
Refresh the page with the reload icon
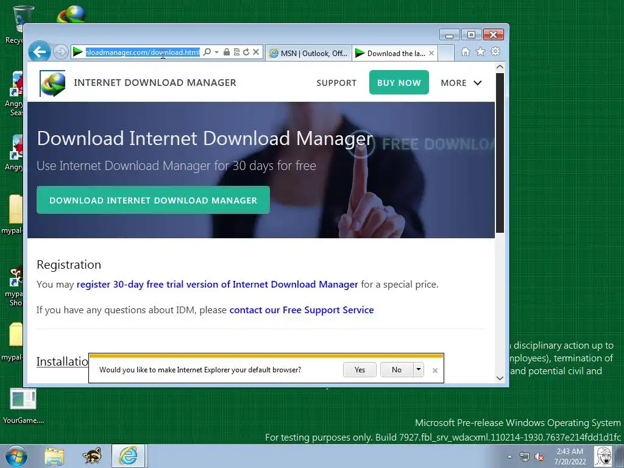(246, 52)
